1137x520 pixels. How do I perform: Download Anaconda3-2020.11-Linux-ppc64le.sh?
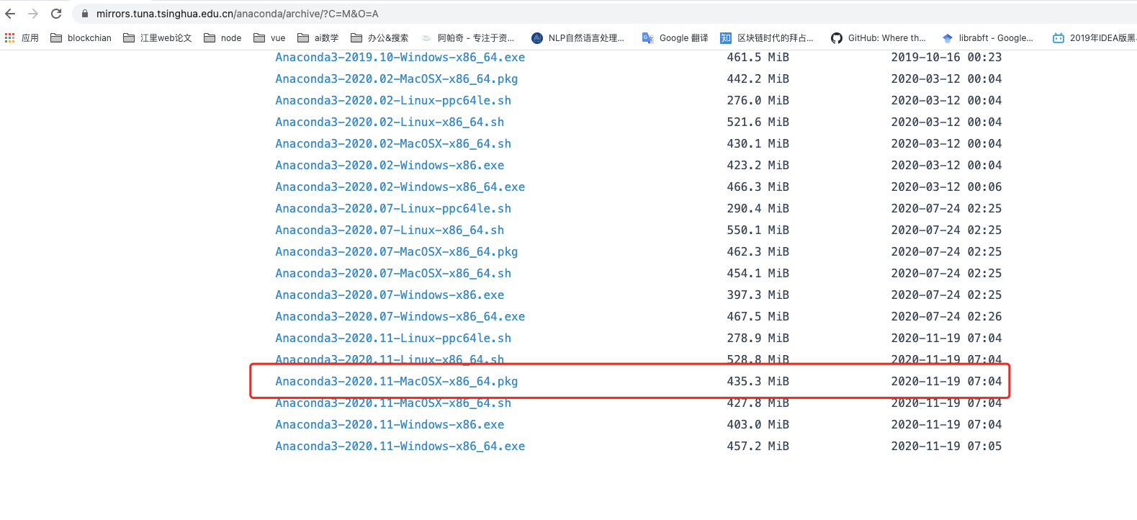pos(393,339)
